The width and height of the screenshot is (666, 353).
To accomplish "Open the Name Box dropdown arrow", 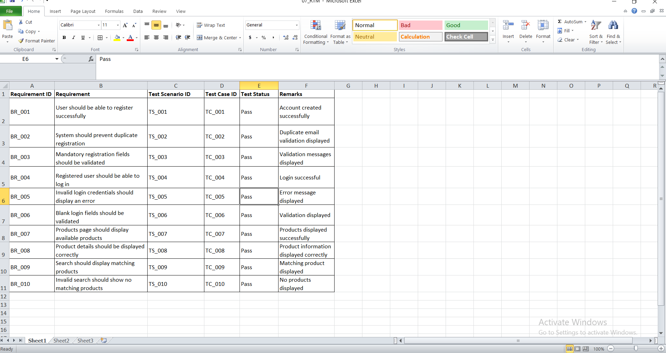I will point(57,59).
